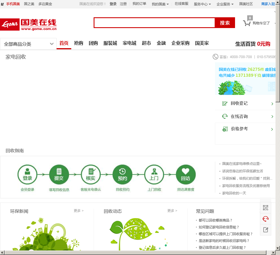The width and height of the screenshot is (280, 255).
Task: Expand the 企业服务 dropdown
Action: pos(225,4)
